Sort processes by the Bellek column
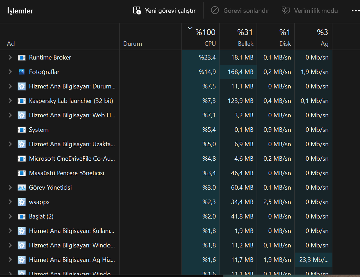The height and width of the screenshot is (277, 360). click(238, 37)
